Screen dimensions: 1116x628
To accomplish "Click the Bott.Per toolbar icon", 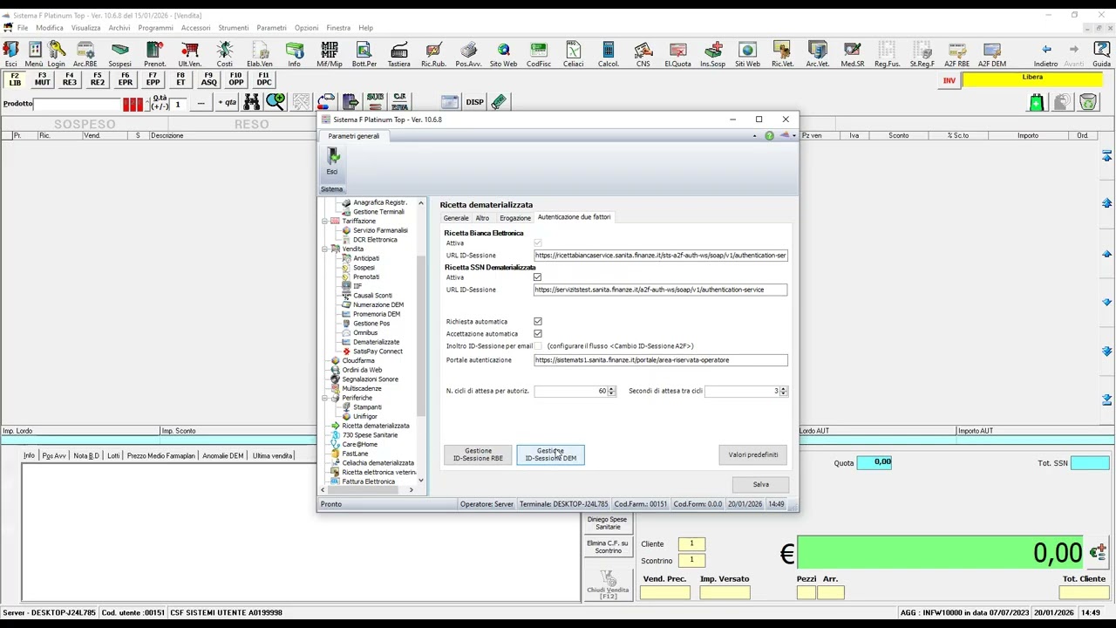I will [x=364, y=54].
